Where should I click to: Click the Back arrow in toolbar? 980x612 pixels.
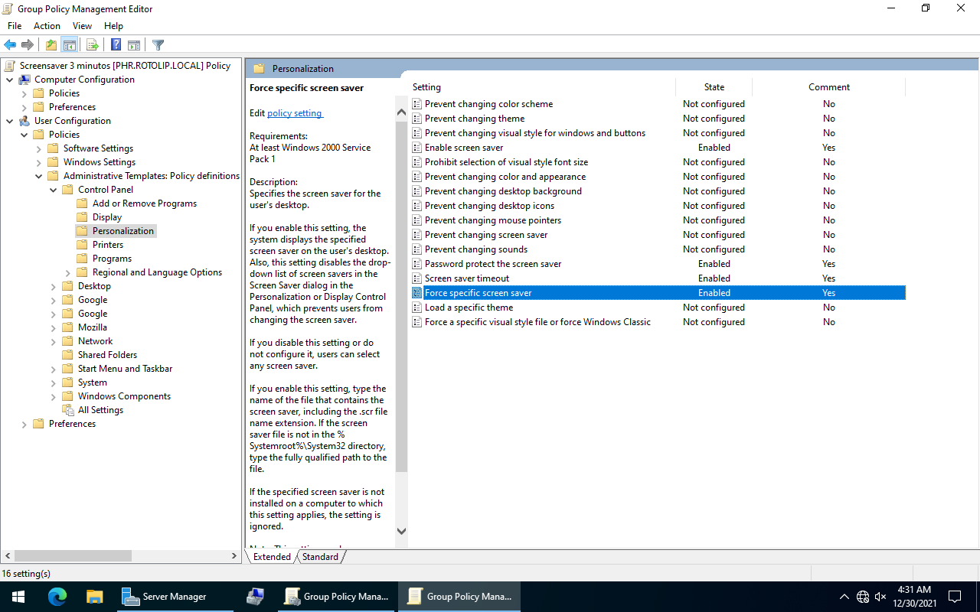click(x=10, y=45)
